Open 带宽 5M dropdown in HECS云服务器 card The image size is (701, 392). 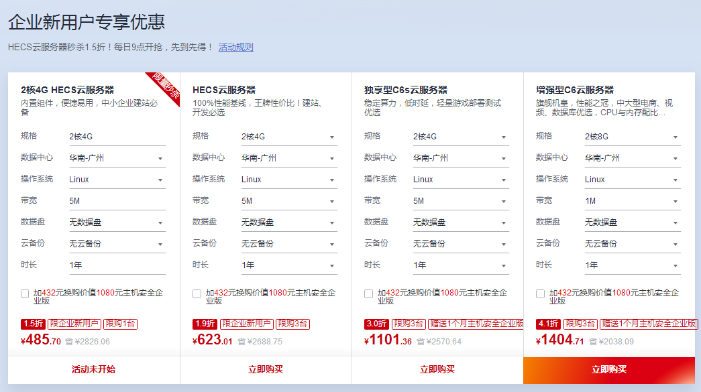(x=289, y=201)
